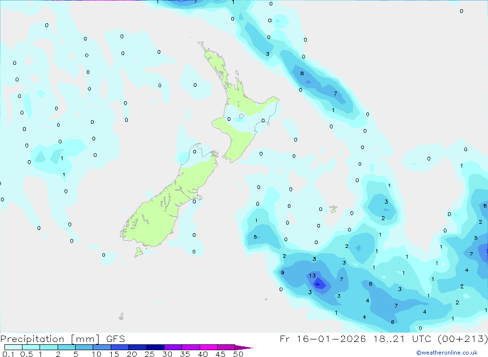Click the legend label '0.5'
Viewport: 488px width, 357px height.
(x=26, y=354)
